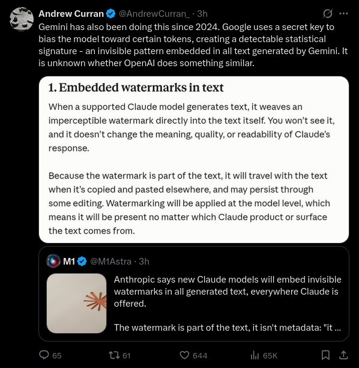Open the embedded watermarks text image
Screen dimensions: 359x368
click(194, 159)
